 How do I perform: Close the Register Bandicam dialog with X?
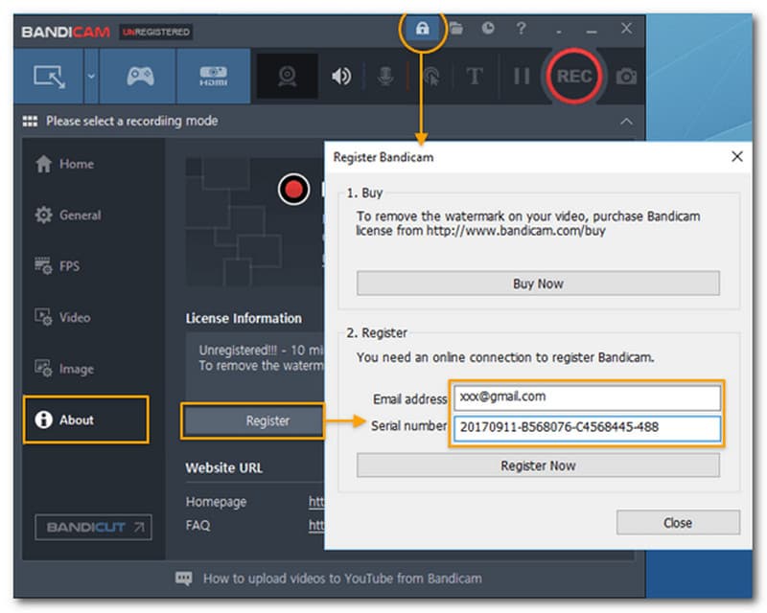pyautogui.click(x=736, y=156)
